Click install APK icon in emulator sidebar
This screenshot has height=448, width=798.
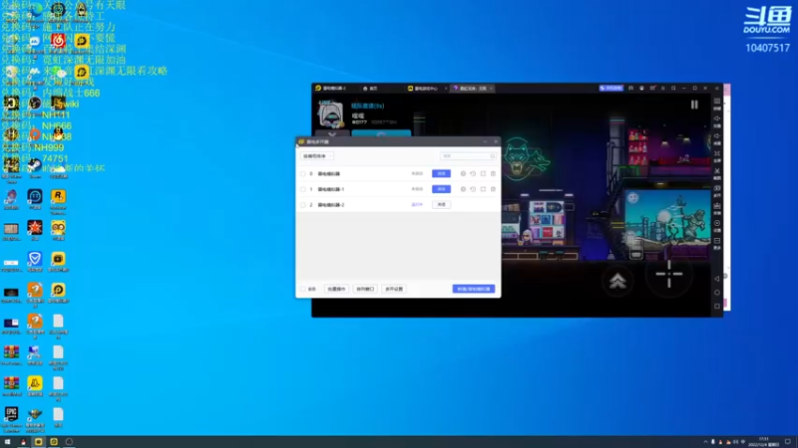(716, 207)
